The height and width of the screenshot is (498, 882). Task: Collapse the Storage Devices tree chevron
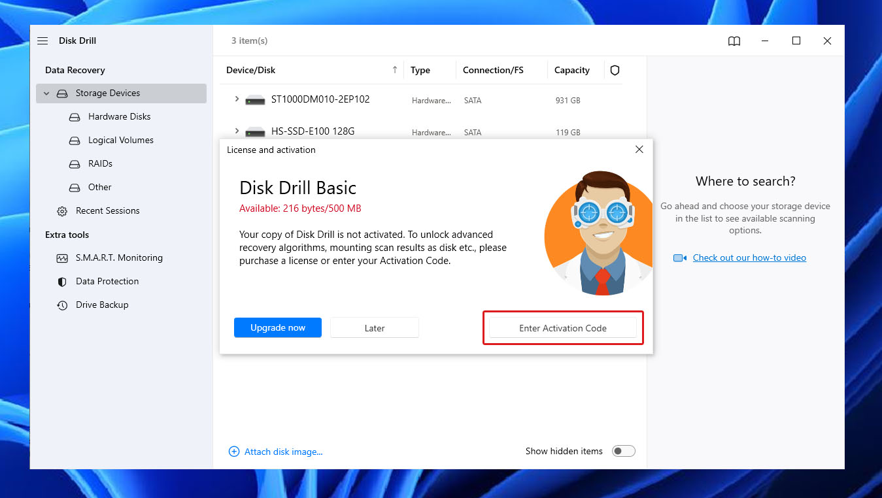point(46,93)
